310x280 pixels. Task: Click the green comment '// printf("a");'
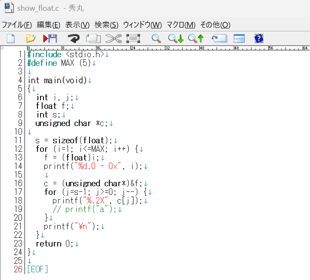85,209
